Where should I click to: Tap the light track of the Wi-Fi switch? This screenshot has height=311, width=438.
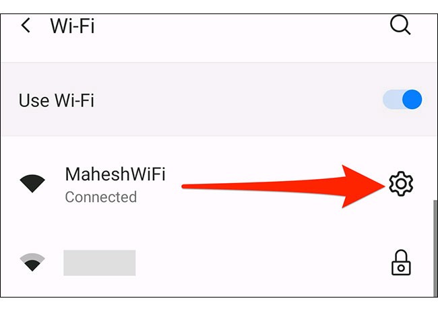click(x=390, y=100)
